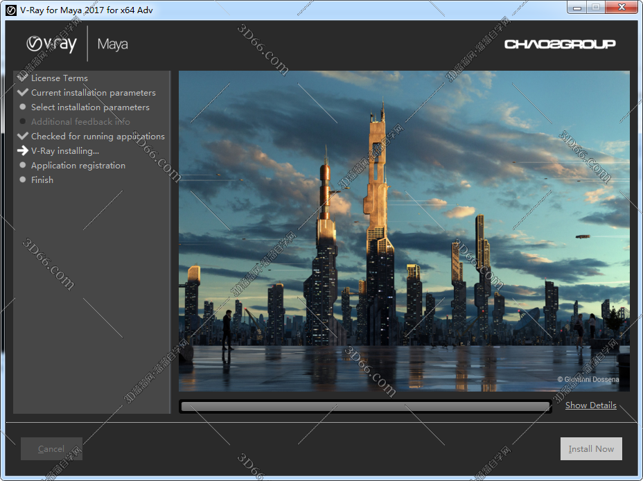Click the futuristic city render image
The image size is (643, 481).
(x=404, y=231)
